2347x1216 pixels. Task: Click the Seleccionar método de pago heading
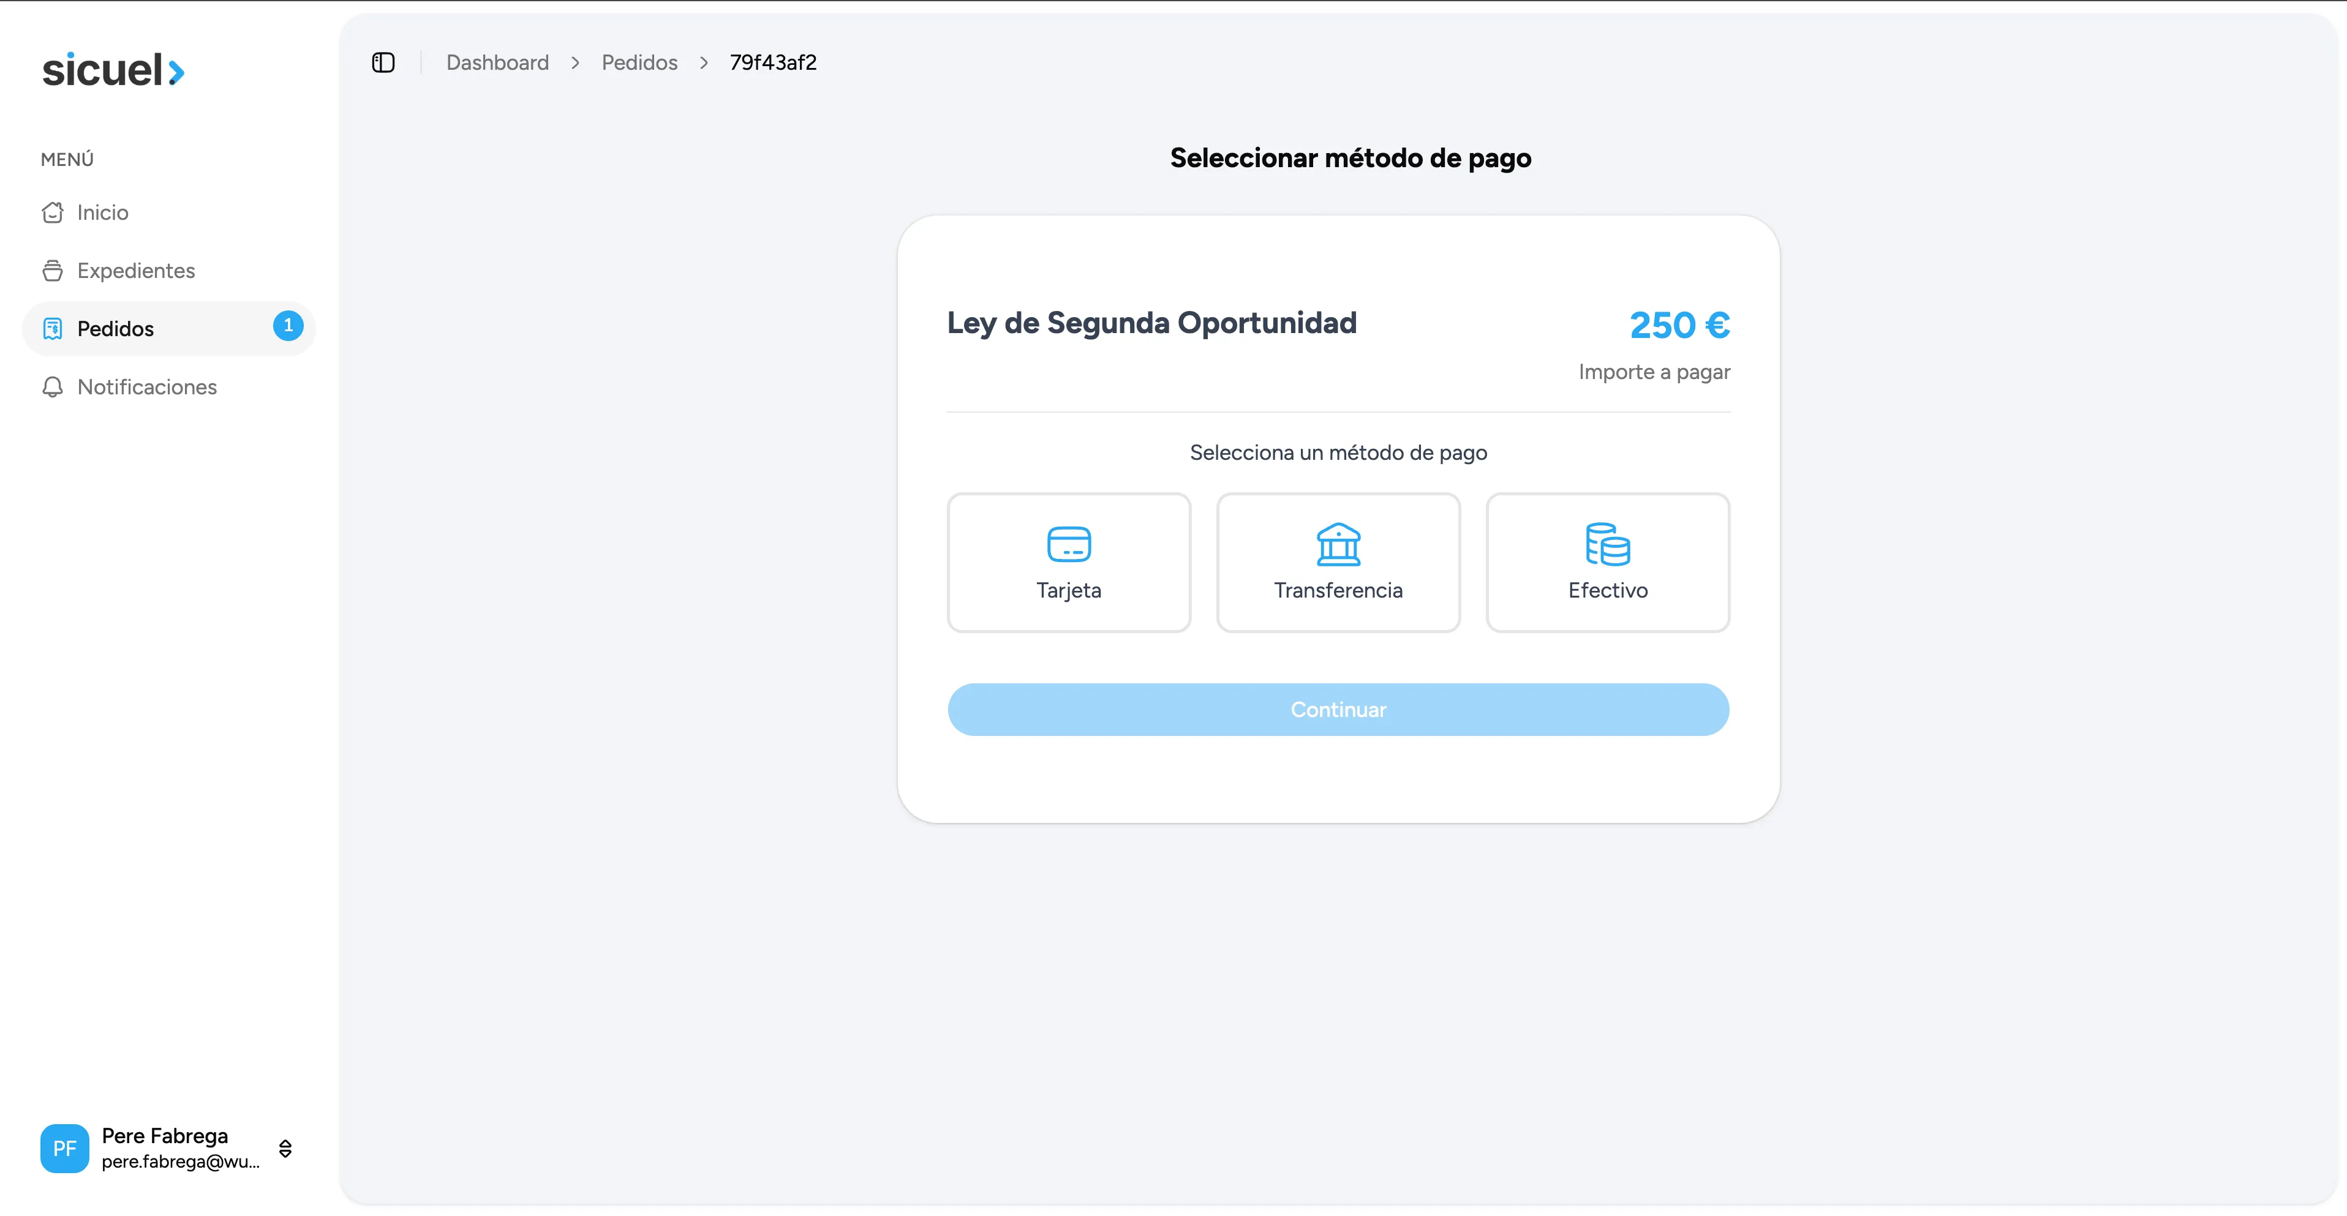[1351, 159]
